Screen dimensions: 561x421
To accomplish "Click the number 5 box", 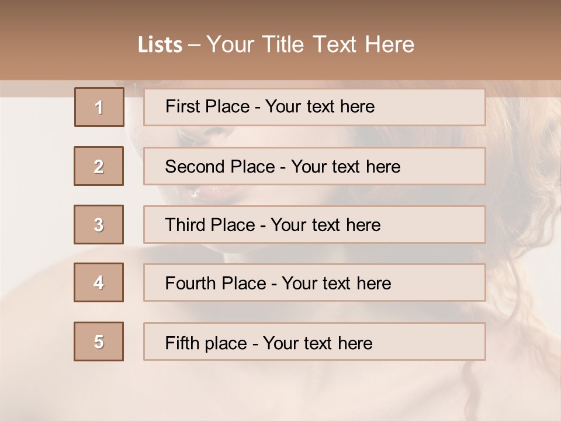I will tap(99, 341).
